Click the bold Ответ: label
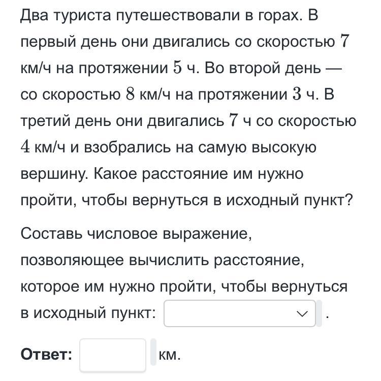This screenshot has width=381, height=381. tap(46, 354)
